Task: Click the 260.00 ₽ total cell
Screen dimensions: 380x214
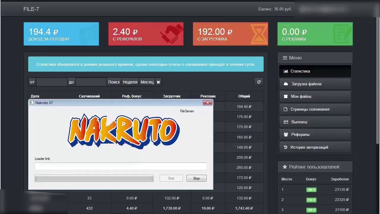Action: point(244,168)
